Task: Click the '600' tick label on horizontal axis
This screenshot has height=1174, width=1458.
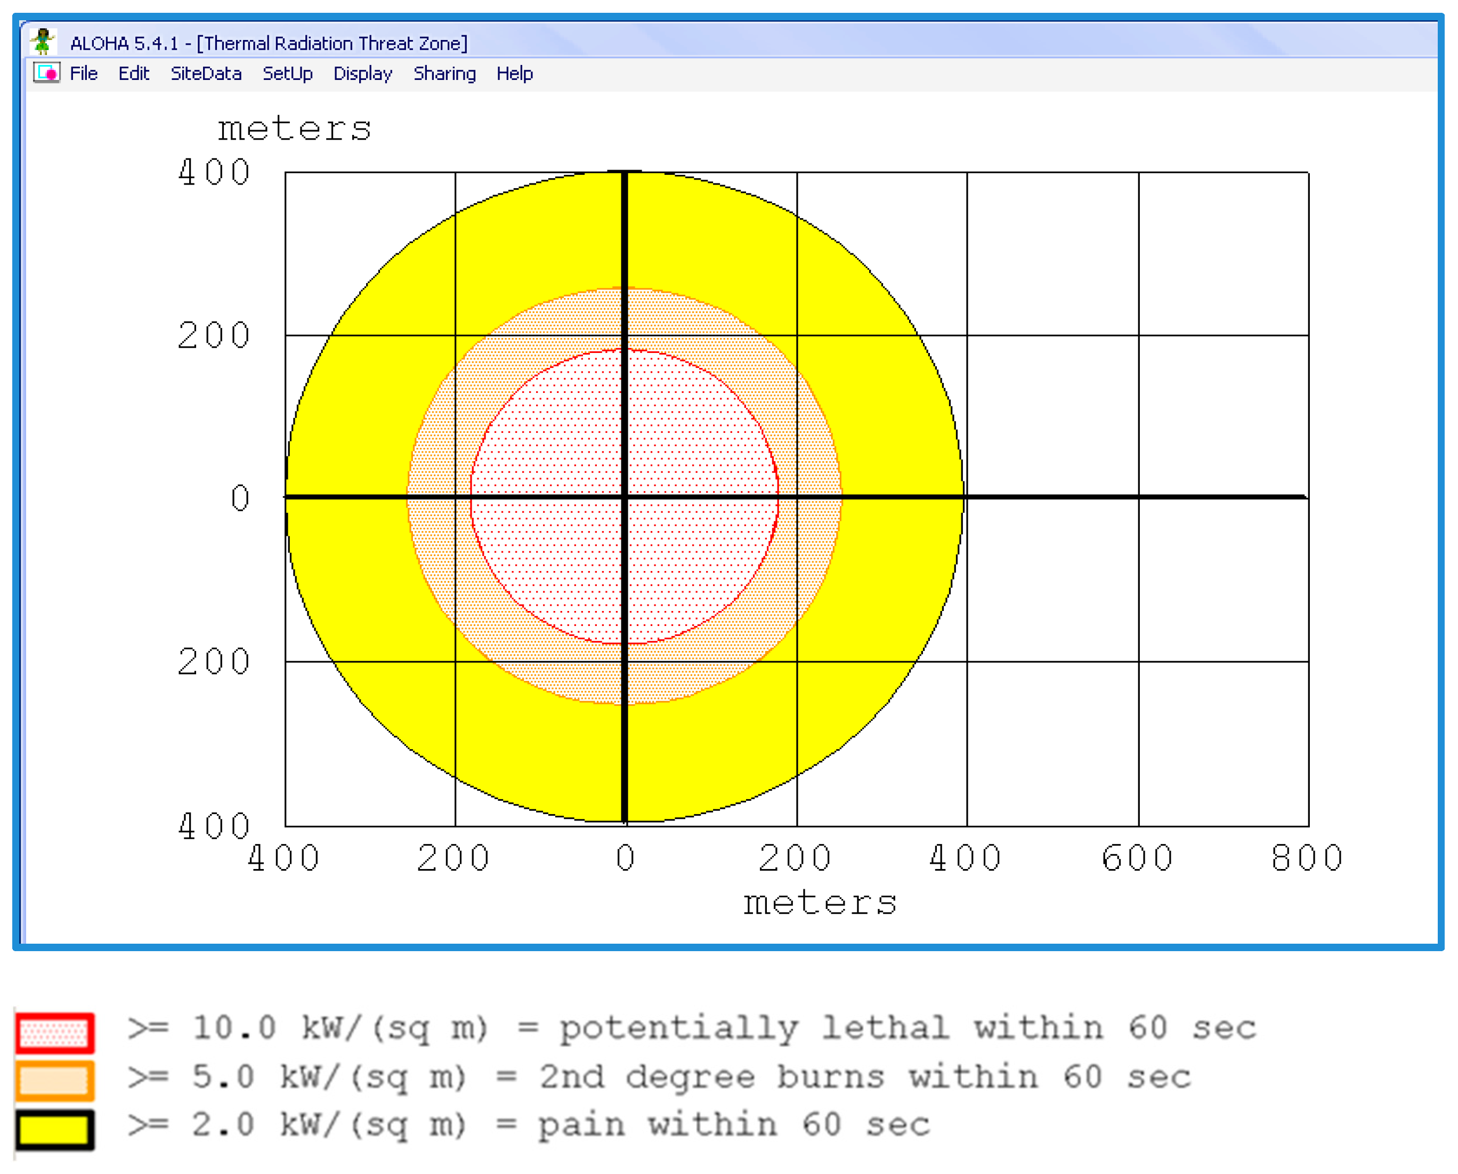Action: point(1137,858)
